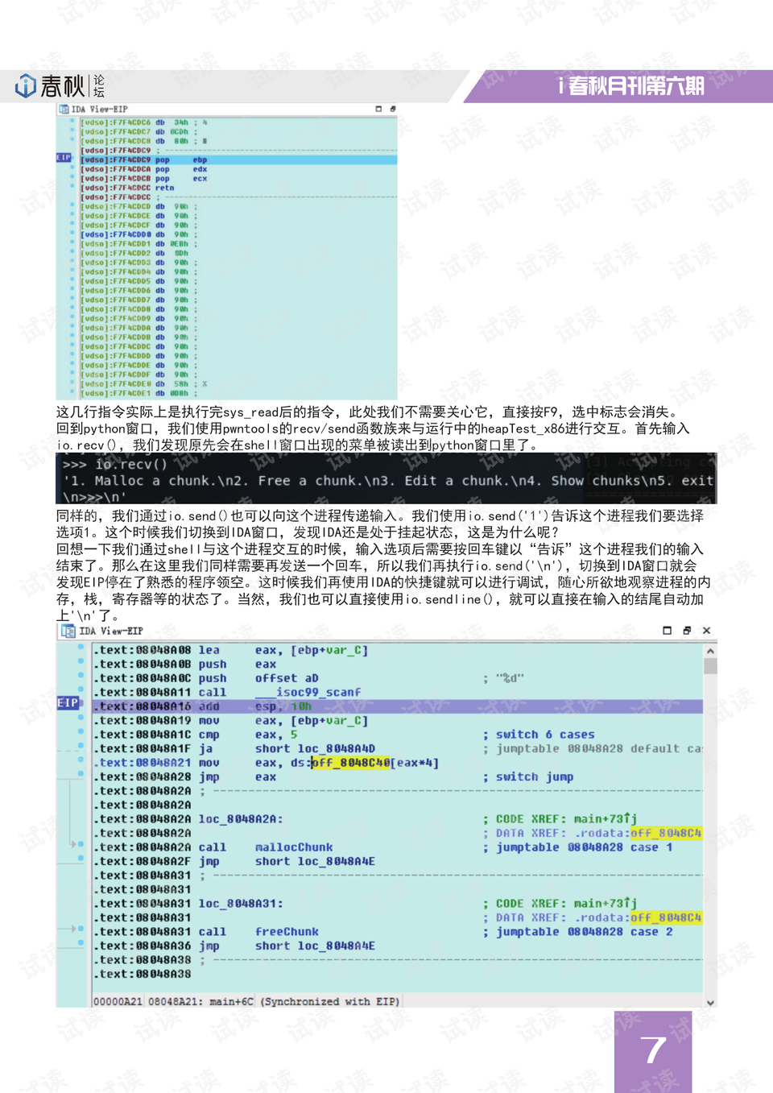Viewport: 773px width, 1093px height.
Task: Click the freeChunk function name
Action: (287, 932)
